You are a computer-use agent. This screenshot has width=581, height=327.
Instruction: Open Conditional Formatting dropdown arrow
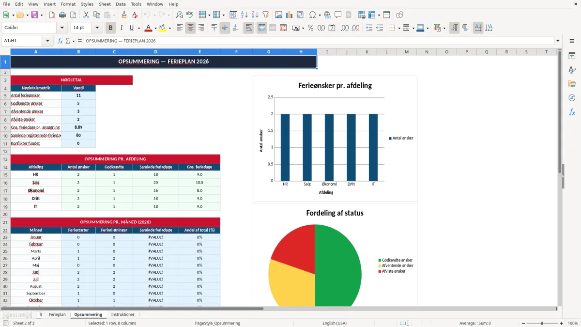[444, 28]
